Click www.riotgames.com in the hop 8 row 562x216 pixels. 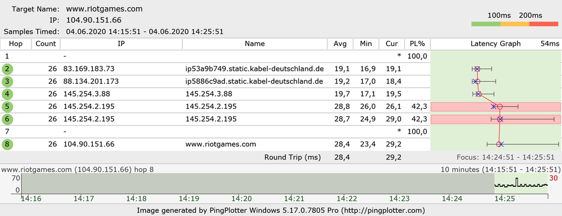[x=221, y=145]
